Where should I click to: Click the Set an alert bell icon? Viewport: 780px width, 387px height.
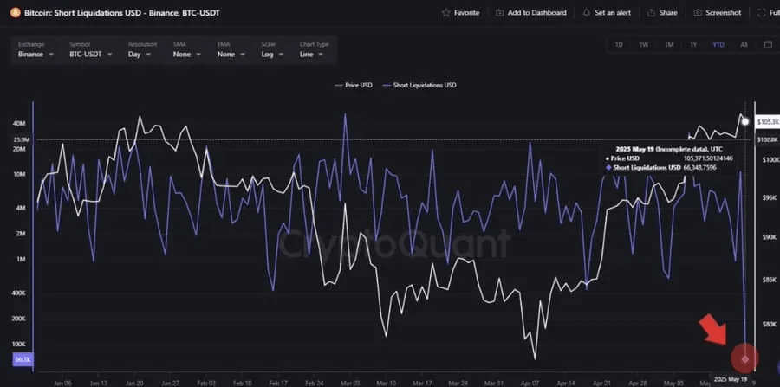tap(587, 13)
